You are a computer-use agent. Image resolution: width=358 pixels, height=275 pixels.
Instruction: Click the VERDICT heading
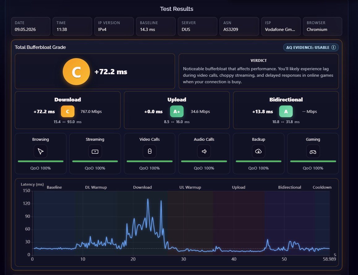(x=258, y=61)
